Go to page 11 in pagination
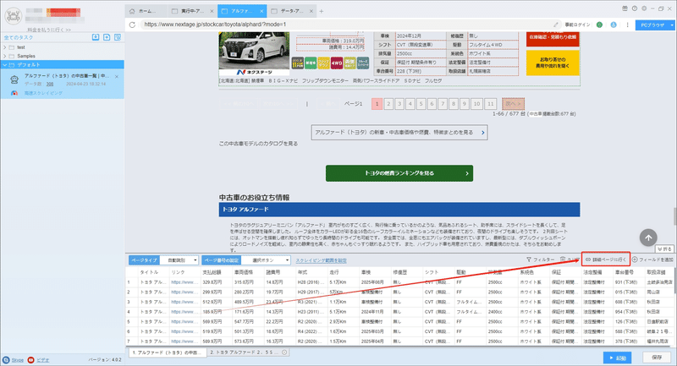 (491, 104)
